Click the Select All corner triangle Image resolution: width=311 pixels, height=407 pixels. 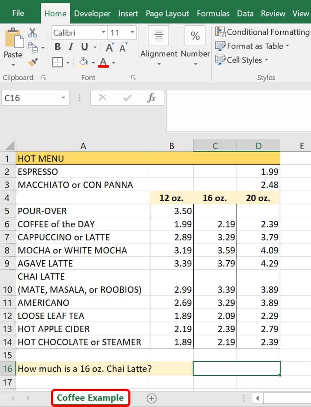10,146
